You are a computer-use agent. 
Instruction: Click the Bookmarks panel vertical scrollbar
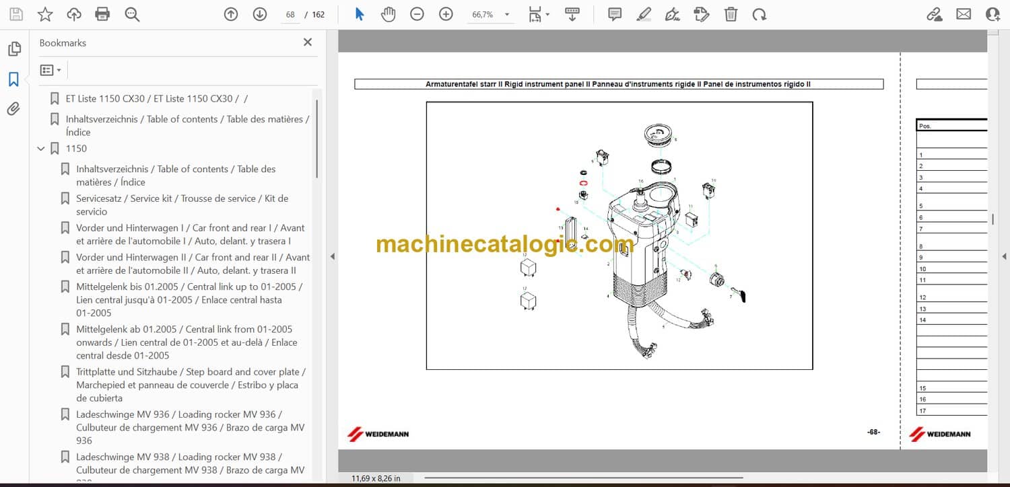(317, 138)
